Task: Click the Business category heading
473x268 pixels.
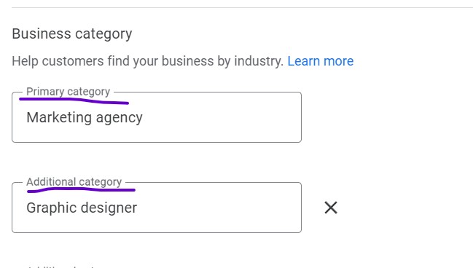Action: (72, 33)
